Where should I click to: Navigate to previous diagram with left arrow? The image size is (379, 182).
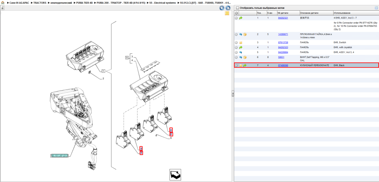[222, 8]
